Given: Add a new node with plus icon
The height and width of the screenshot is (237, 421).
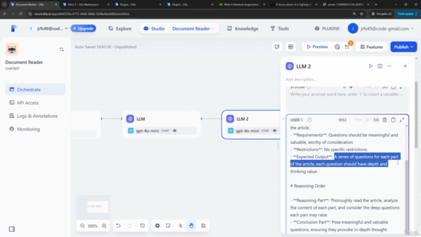Looking at the screenshot, I should 157,226.
